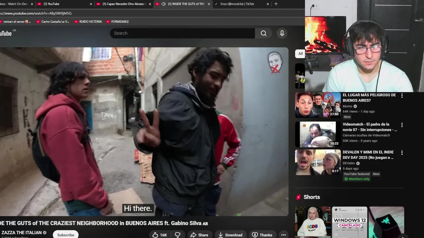The image size is (424, 238).
Task: Click the search magnifier button
Action: (x=263, y=33)
